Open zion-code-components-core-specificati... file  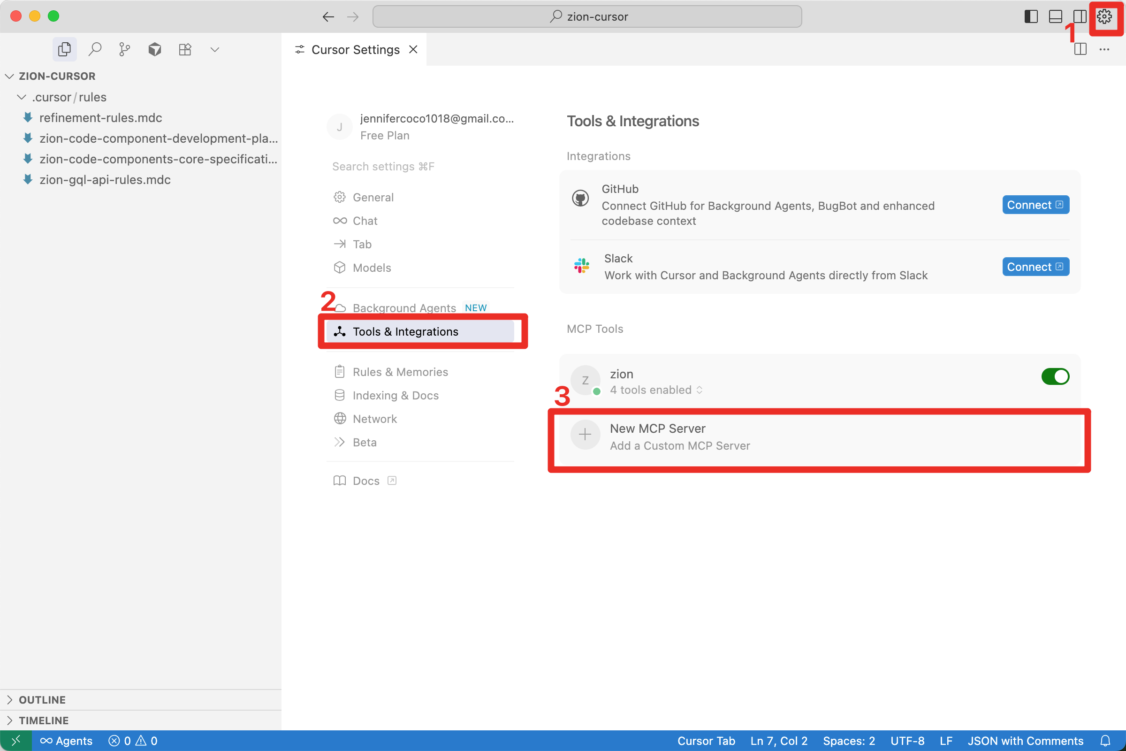pyautogui.click(x=141, y=159)
